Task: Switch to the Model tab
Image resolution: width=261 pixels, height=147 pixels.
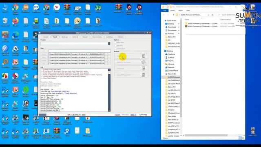Action: pos(46,37)
